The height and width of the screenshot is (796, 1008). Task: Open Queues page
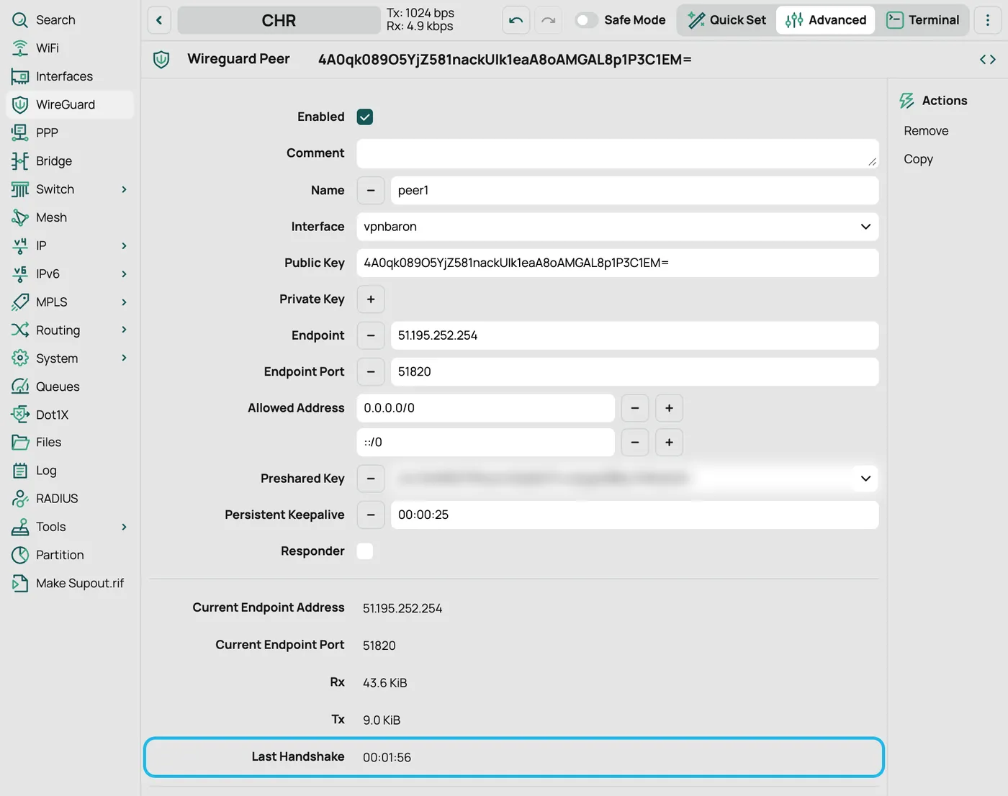[x=45, y=386]
